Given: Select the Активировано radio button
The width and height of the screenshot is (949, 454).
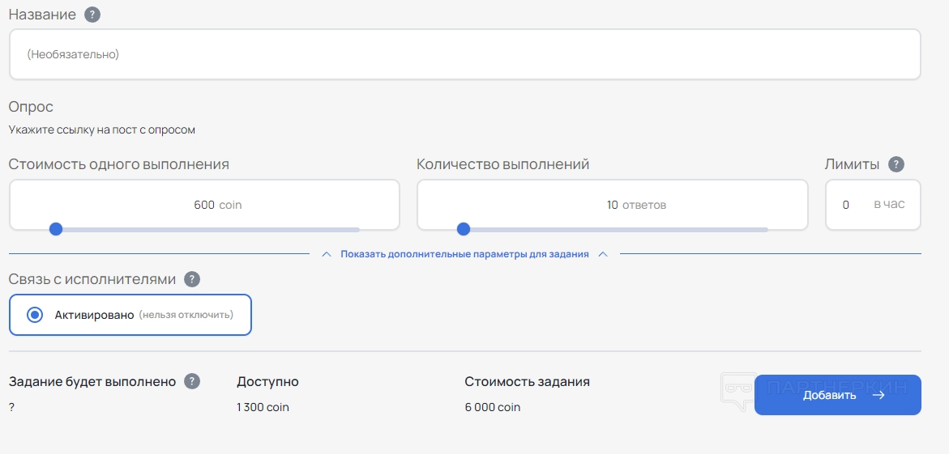Looking at the screenshot, I should 35,315.
